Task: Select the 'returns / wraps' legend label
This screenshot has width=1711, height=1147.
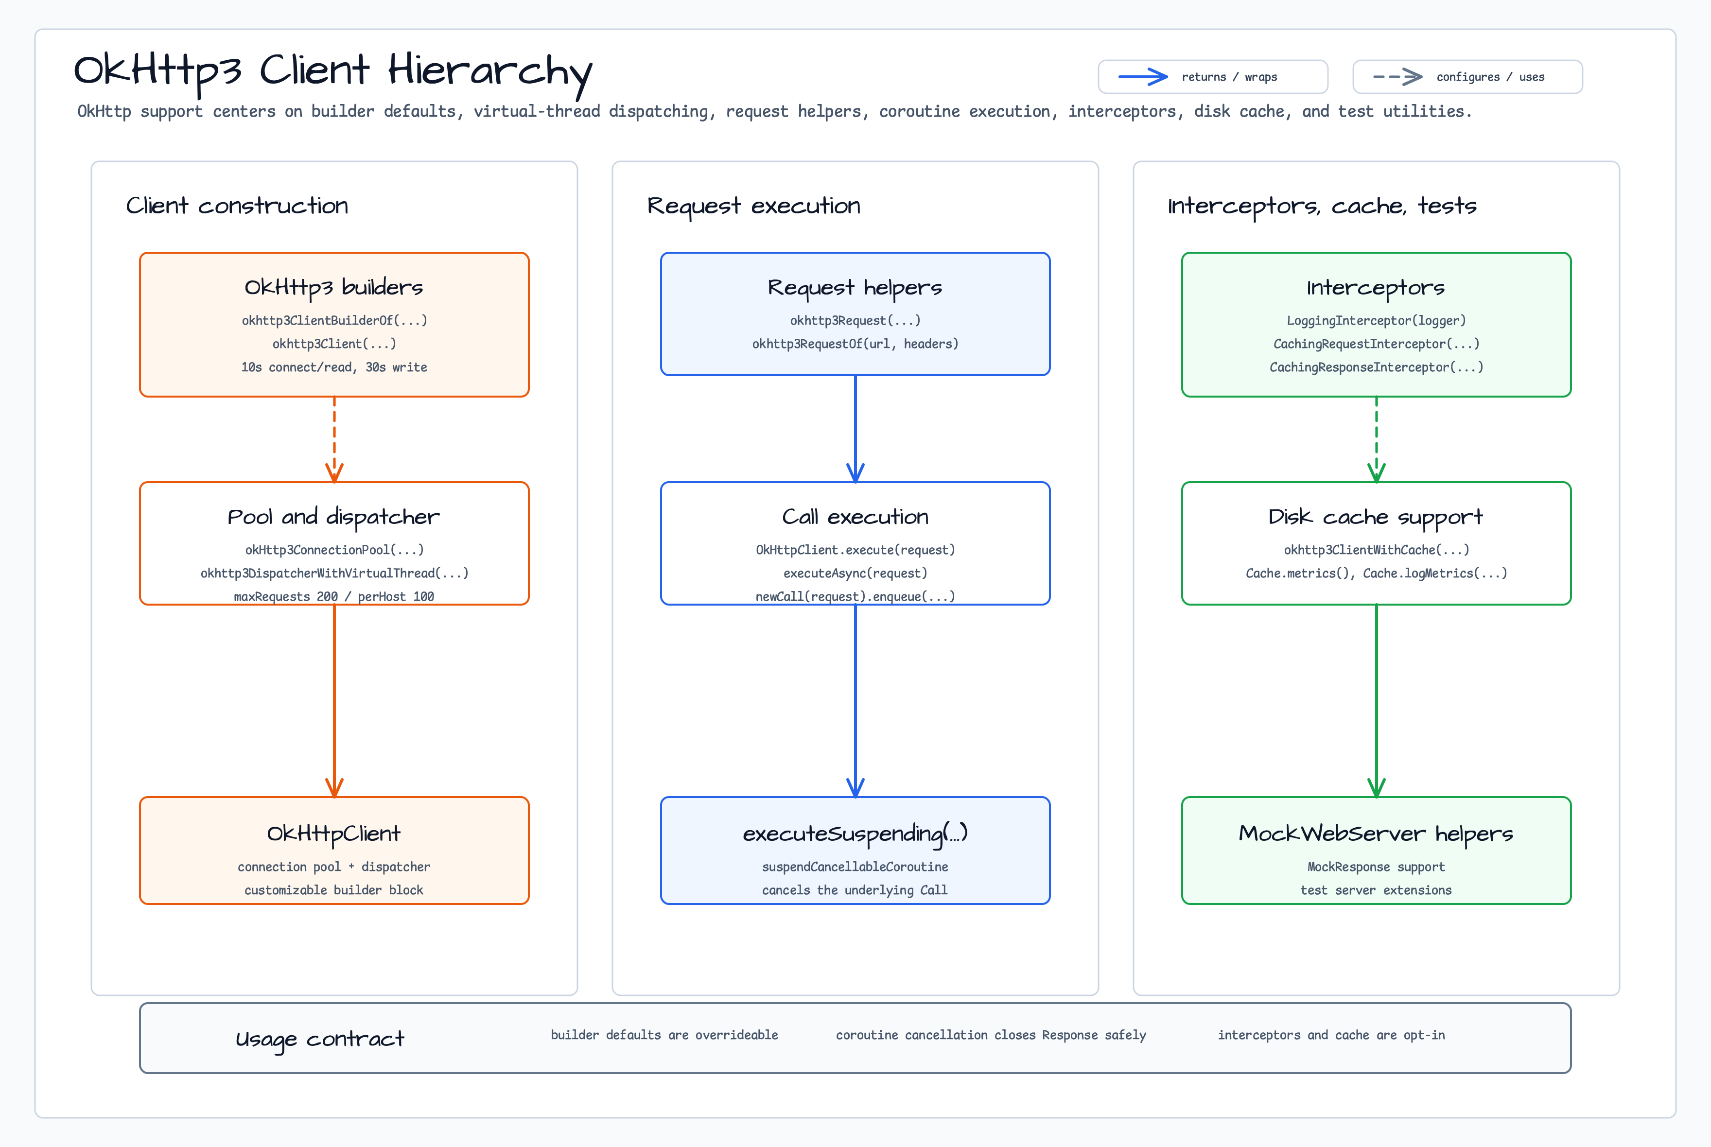Action: click(1229, 77)
